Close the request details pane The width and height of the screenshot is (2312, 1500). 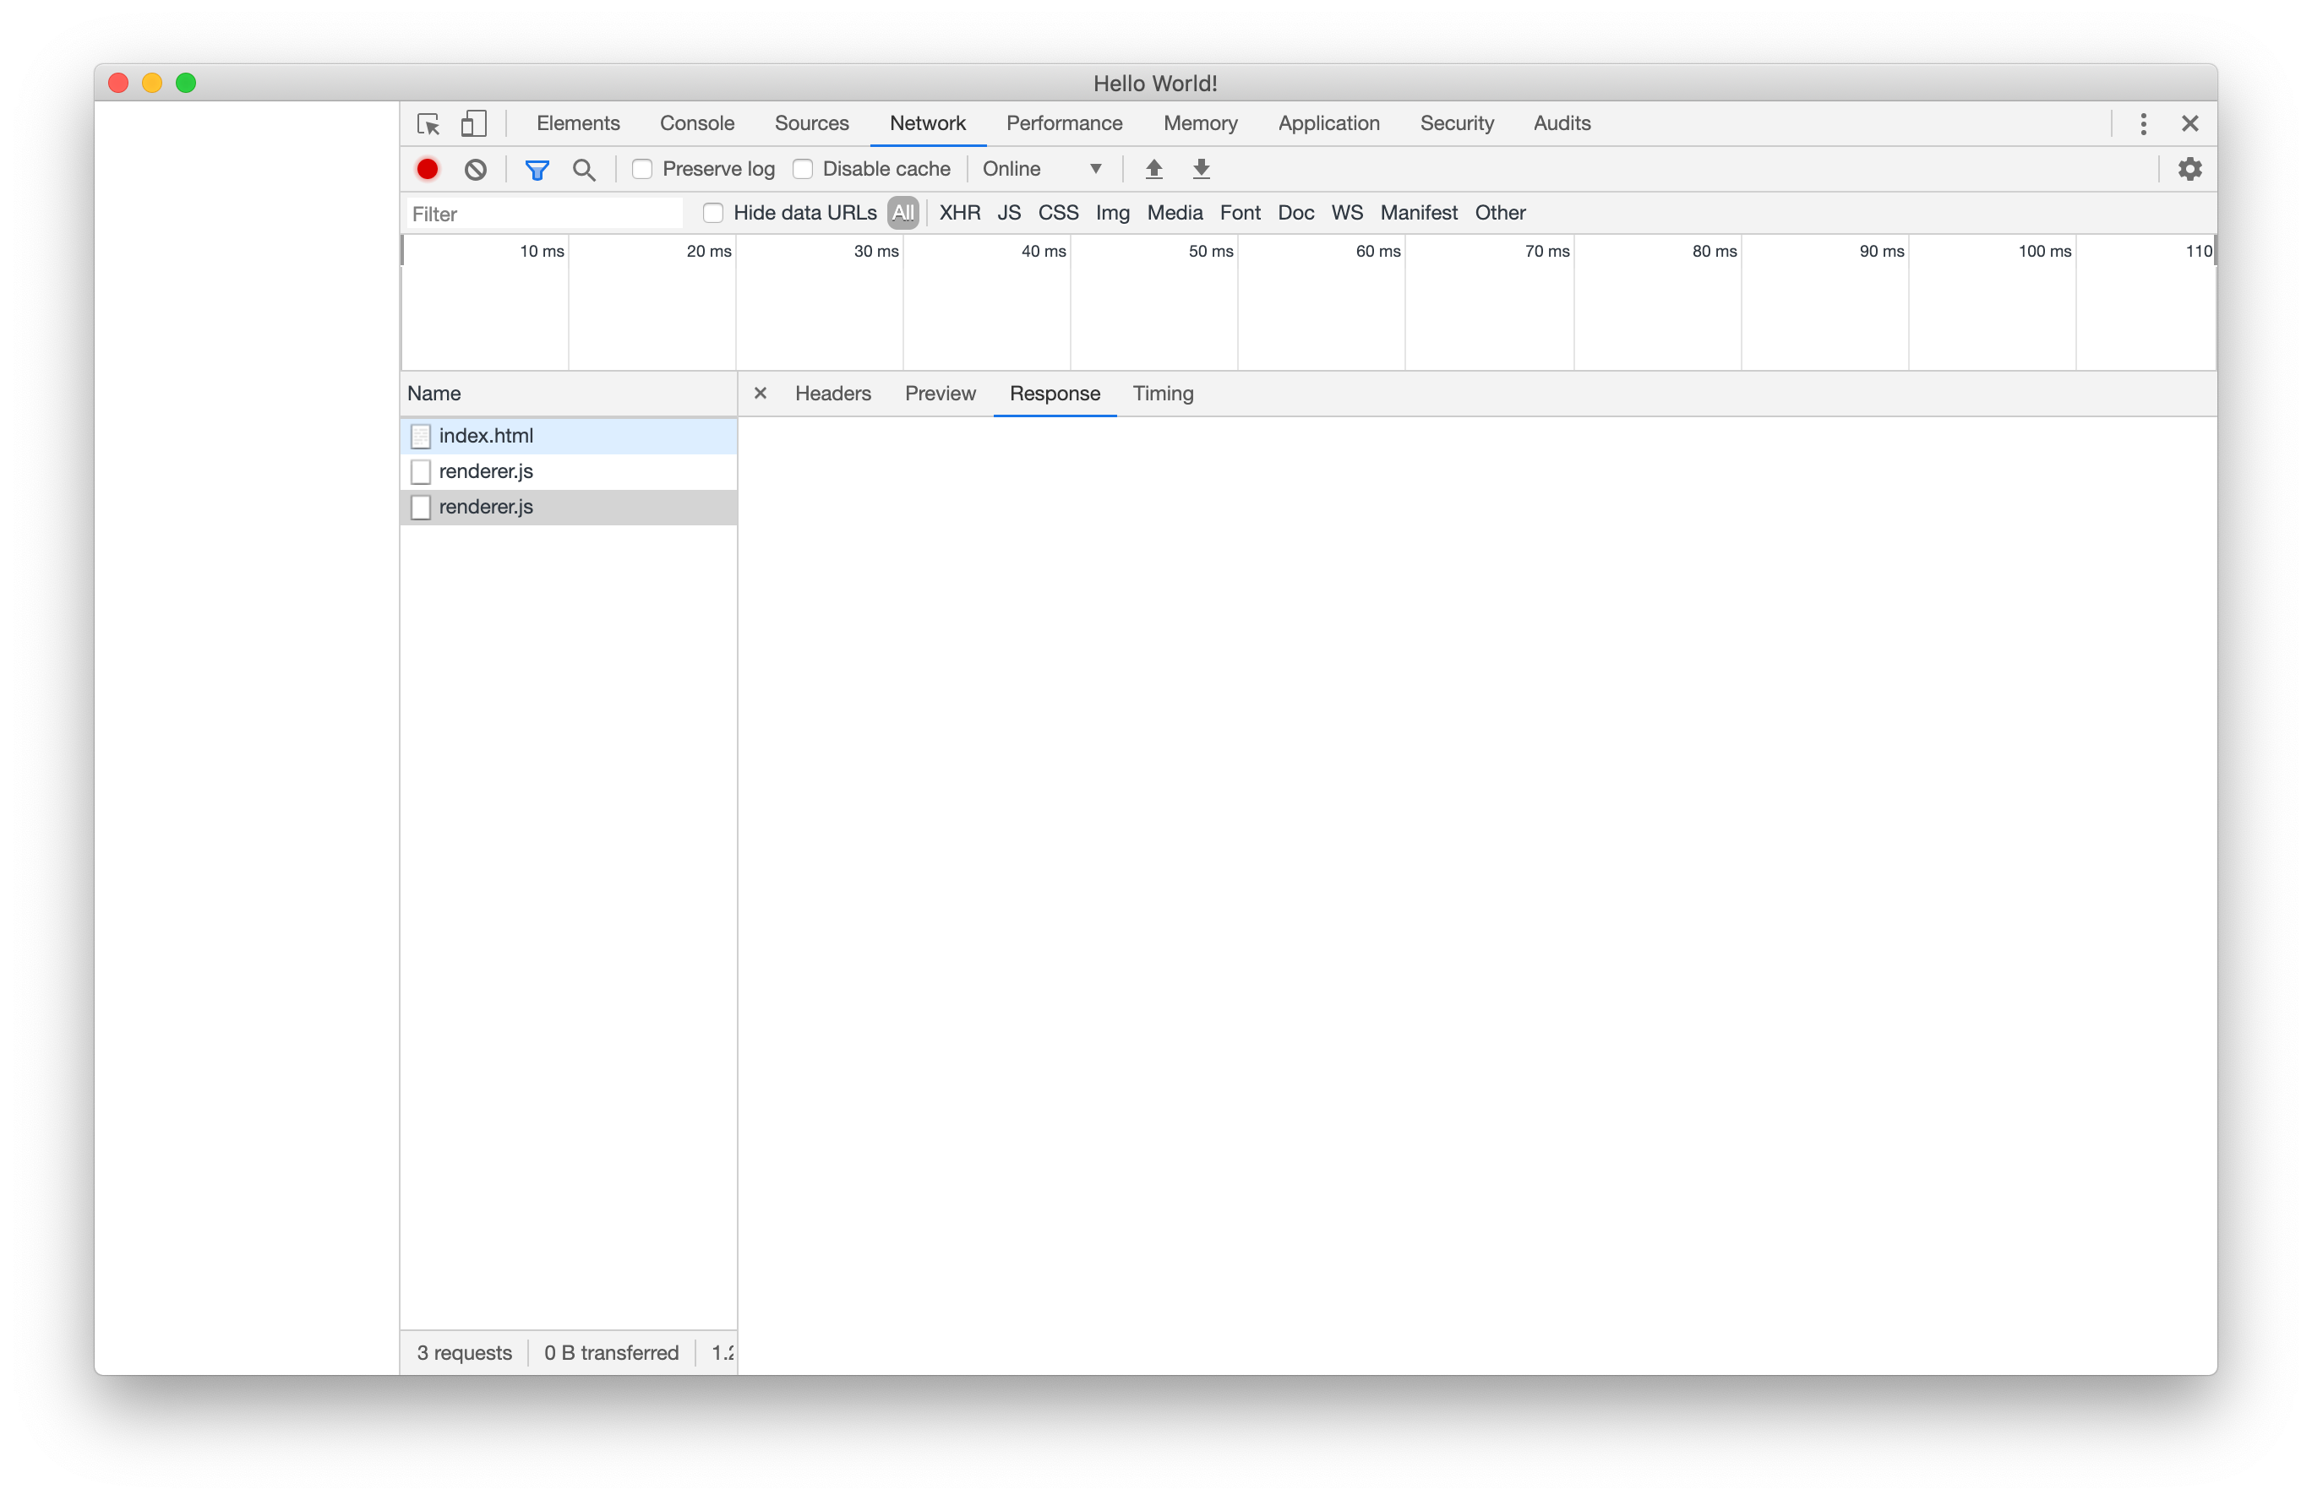761,394
